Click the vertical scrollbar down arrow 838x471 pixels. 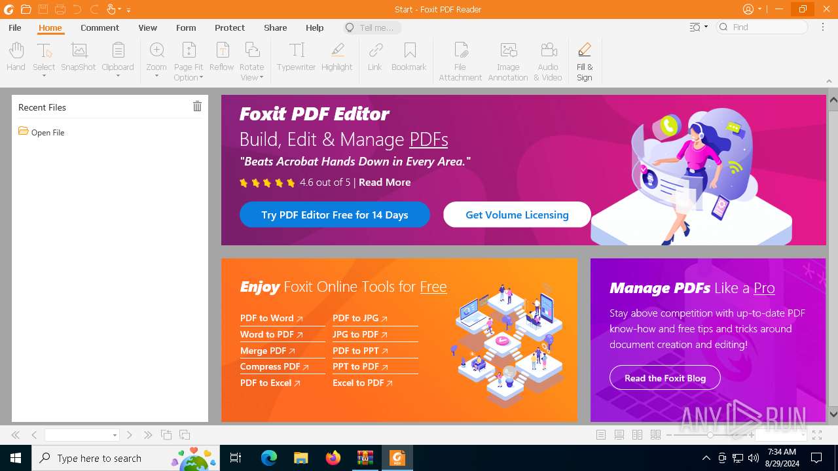tap(833, 414)
